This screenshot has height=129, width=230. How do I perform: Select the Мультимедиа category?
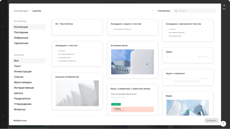tap(23, 82)
